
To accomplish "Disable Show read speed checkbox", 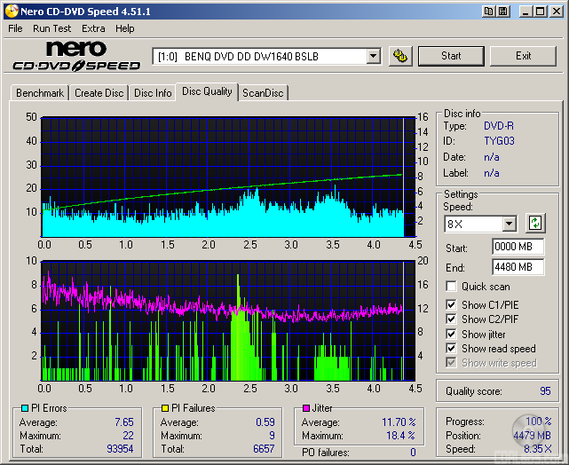I will (452, 349).
